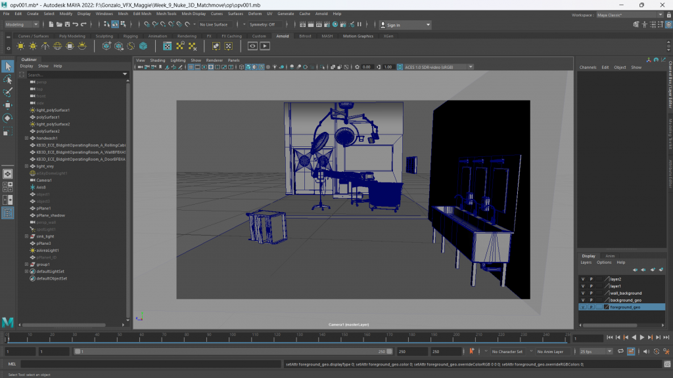Viewport: 673px width, 378px height.
Task: Toggle the time slider loop mode
Action: pos(620,352)
